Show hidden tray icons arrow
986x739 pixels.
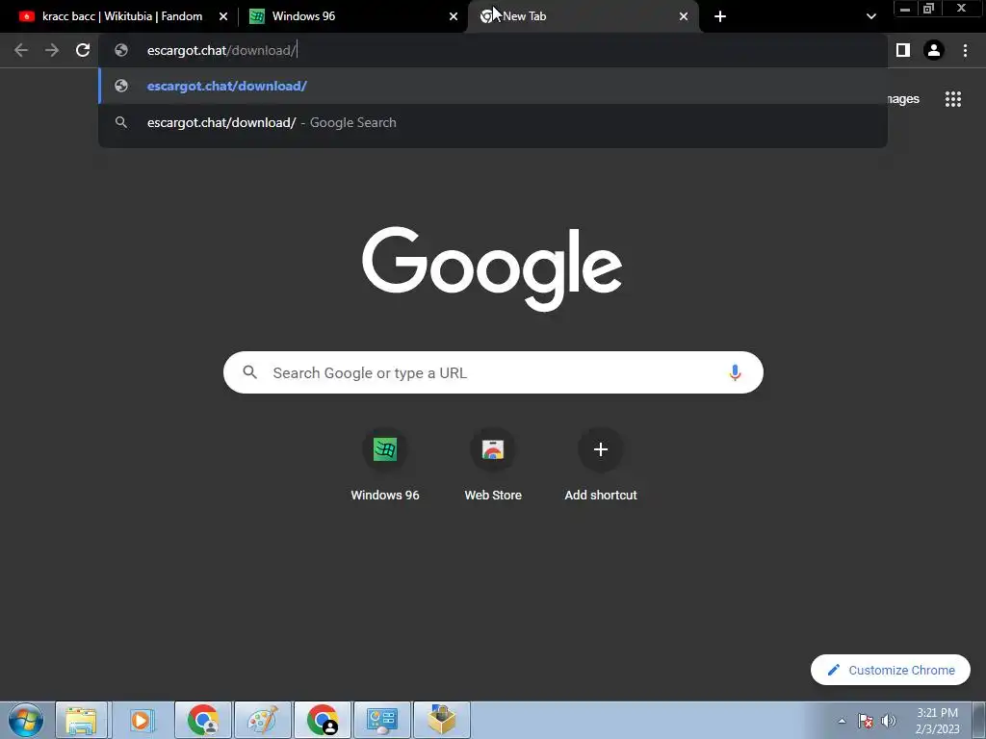click(842, 721)
